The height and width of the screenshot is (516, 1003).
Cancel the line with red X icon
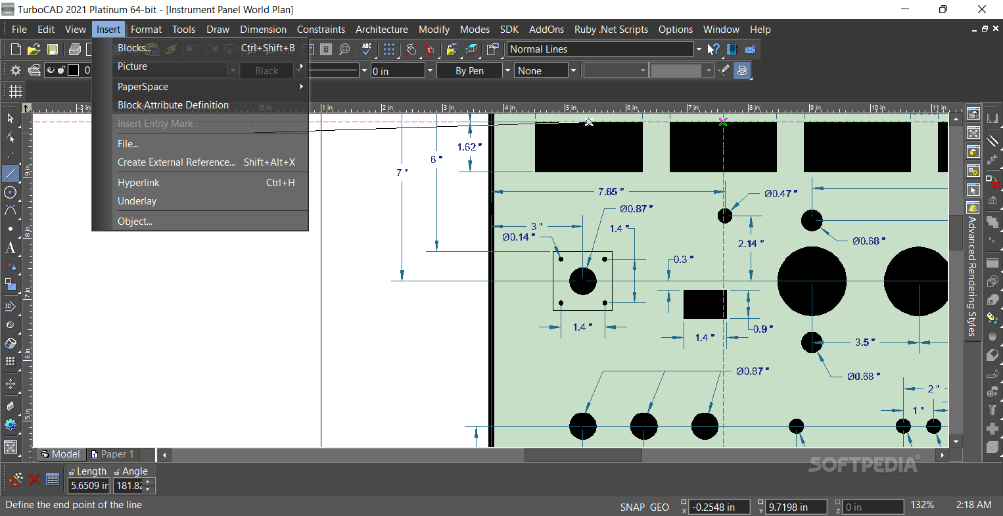(x=34, y=479)
